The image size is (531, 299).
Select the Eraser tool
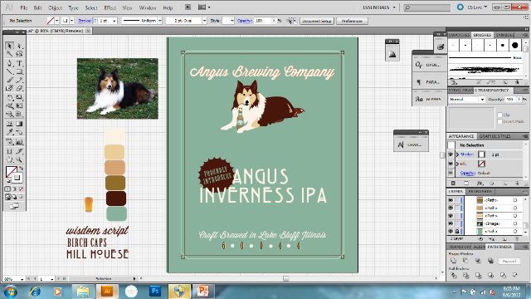click(x=19, y=88)
